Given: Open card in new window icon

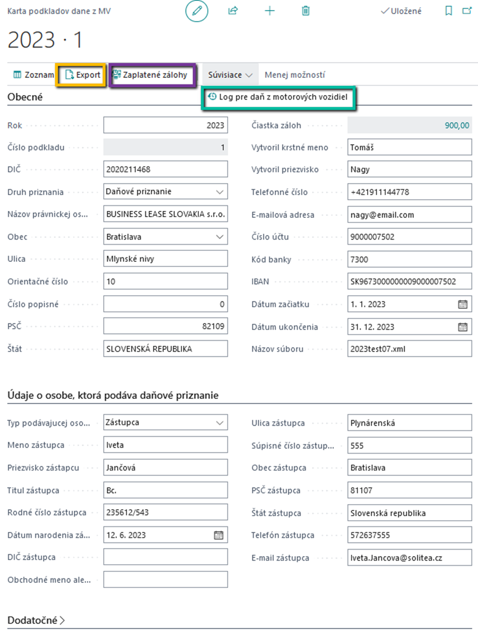Looking at the screenshot, I should (x=467, y=11).
